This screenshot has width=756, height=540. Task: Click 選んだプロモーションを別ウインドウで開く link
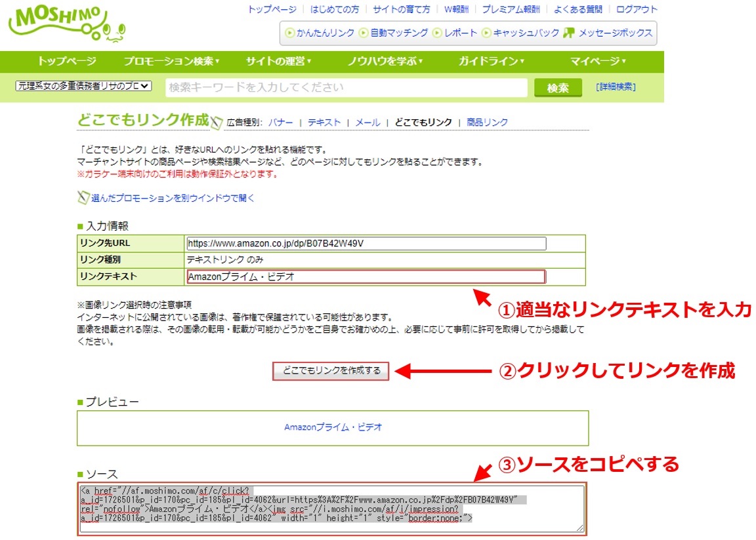[x=173, y=198]
